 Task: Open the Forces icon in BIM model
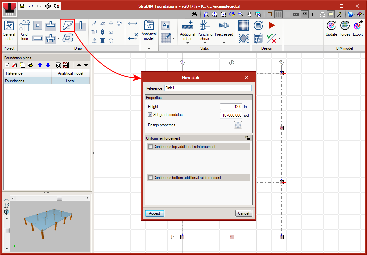point(345,28)
